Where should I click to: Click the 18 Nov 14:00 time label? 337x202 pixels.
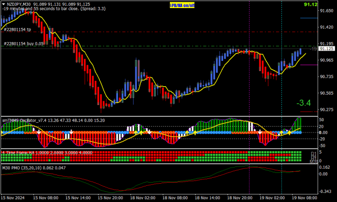coord(208,198)
